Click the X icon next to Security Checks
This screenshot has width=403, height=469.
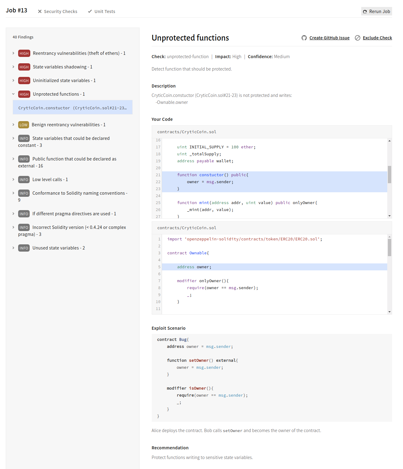click(40, 12)
